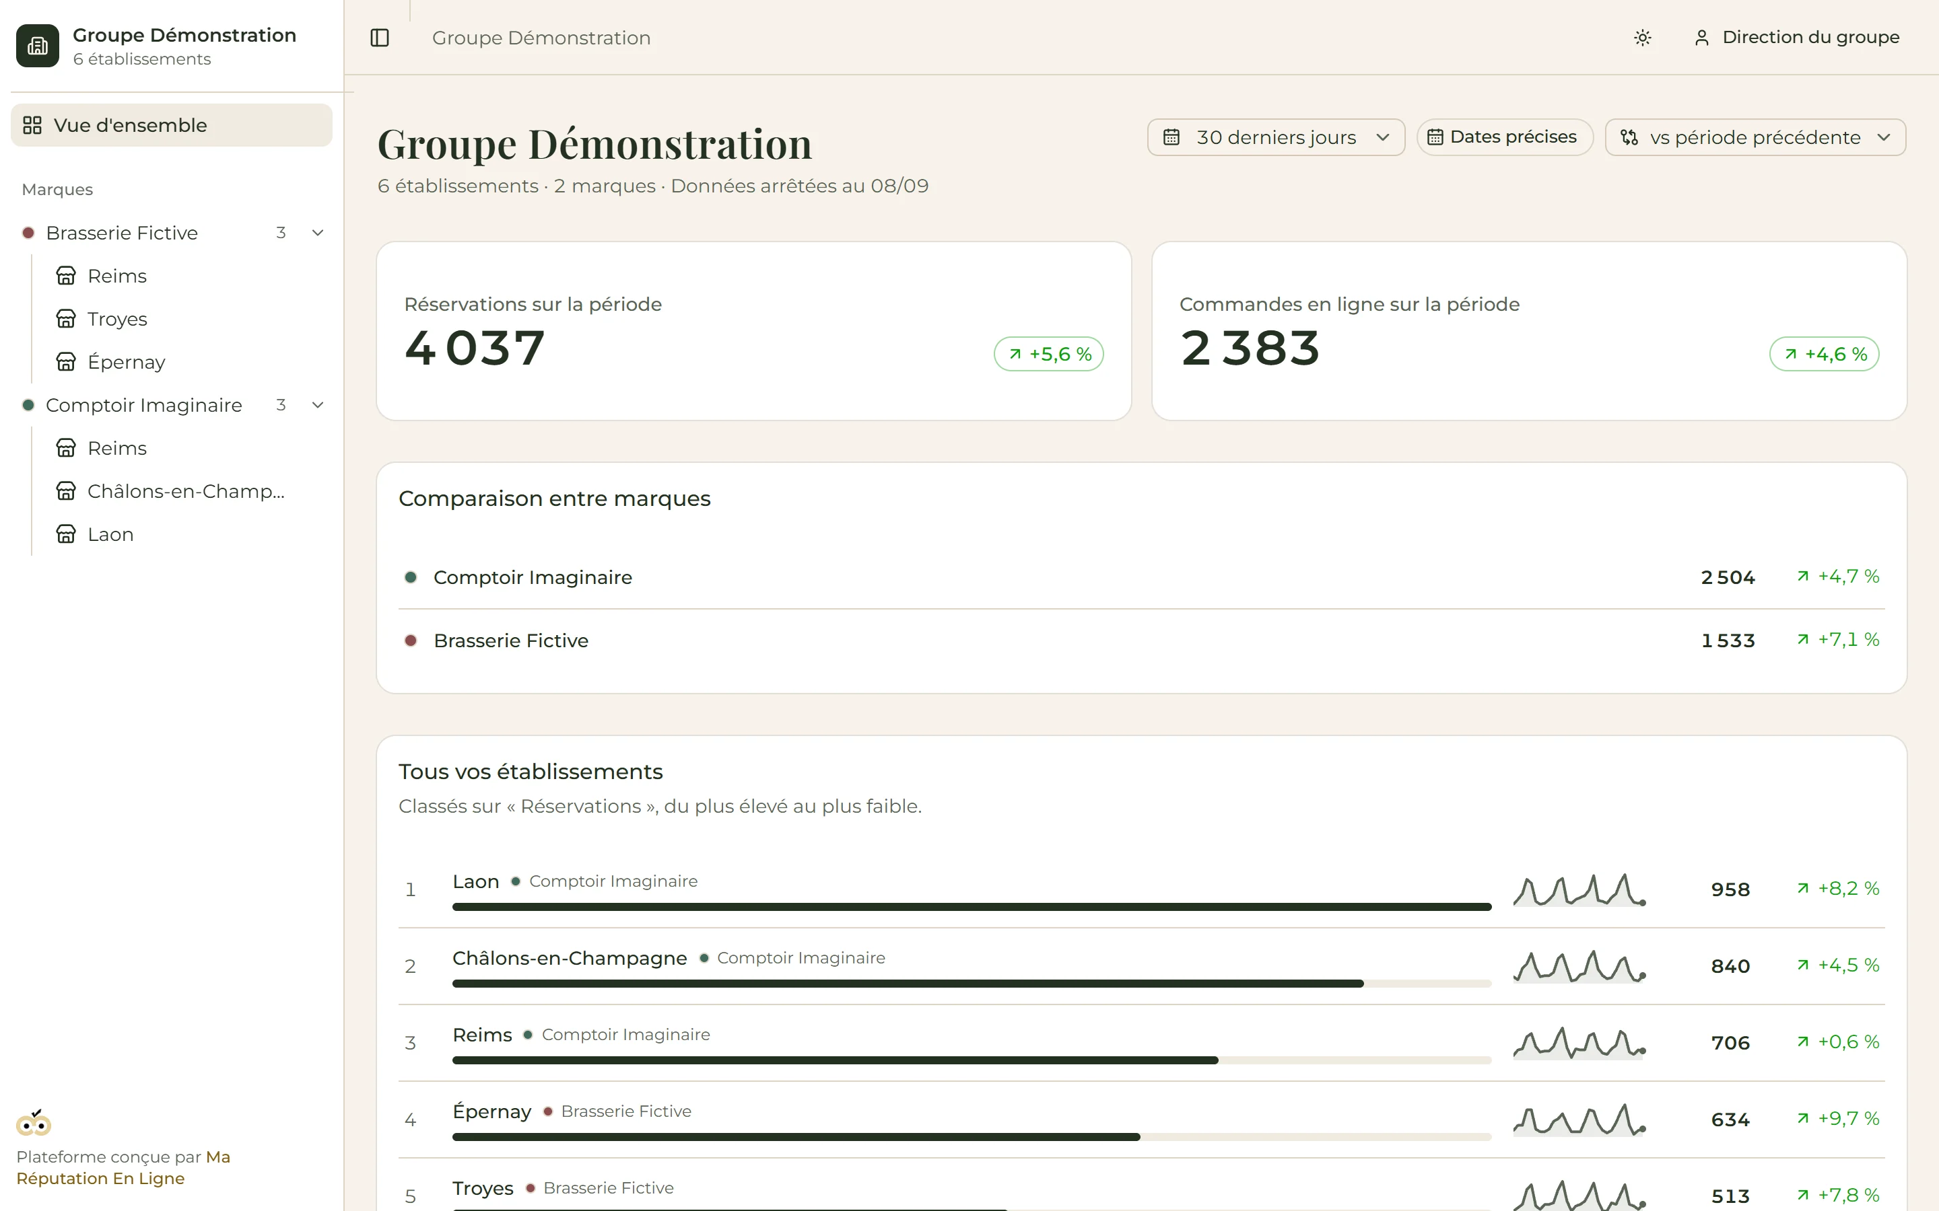
Task: Click the Reims reservations progress bar
Action: 972,1060
